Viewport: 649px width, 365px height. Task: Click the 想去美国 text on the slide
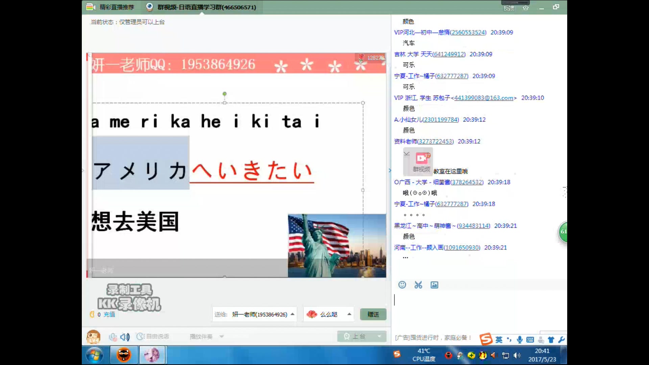(135, 222)
